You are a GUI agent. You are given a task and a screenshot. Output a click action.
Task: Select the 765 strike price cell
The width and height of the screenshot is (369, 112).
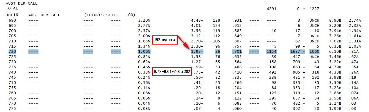12,98
